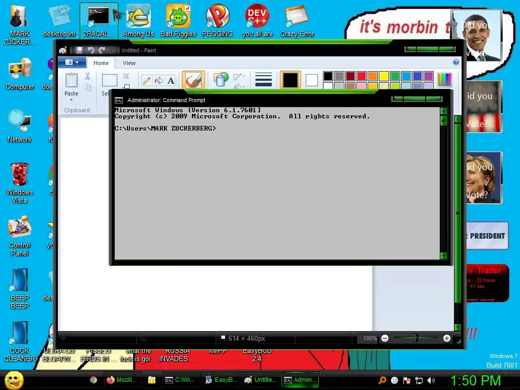The height and width of the screenshot is (390, 520).
Task: Click Command Prompt scrollbar up arrow
Action: (443, 111)
